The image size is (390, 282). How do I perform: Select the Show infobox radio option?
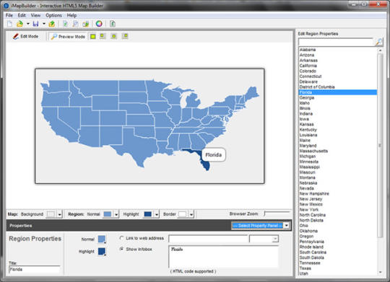pos(121,249)
